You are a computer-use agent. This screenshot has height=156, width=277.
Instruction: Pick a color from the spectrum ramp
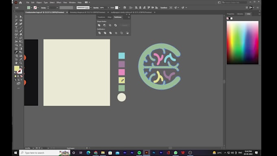point(242,43)
